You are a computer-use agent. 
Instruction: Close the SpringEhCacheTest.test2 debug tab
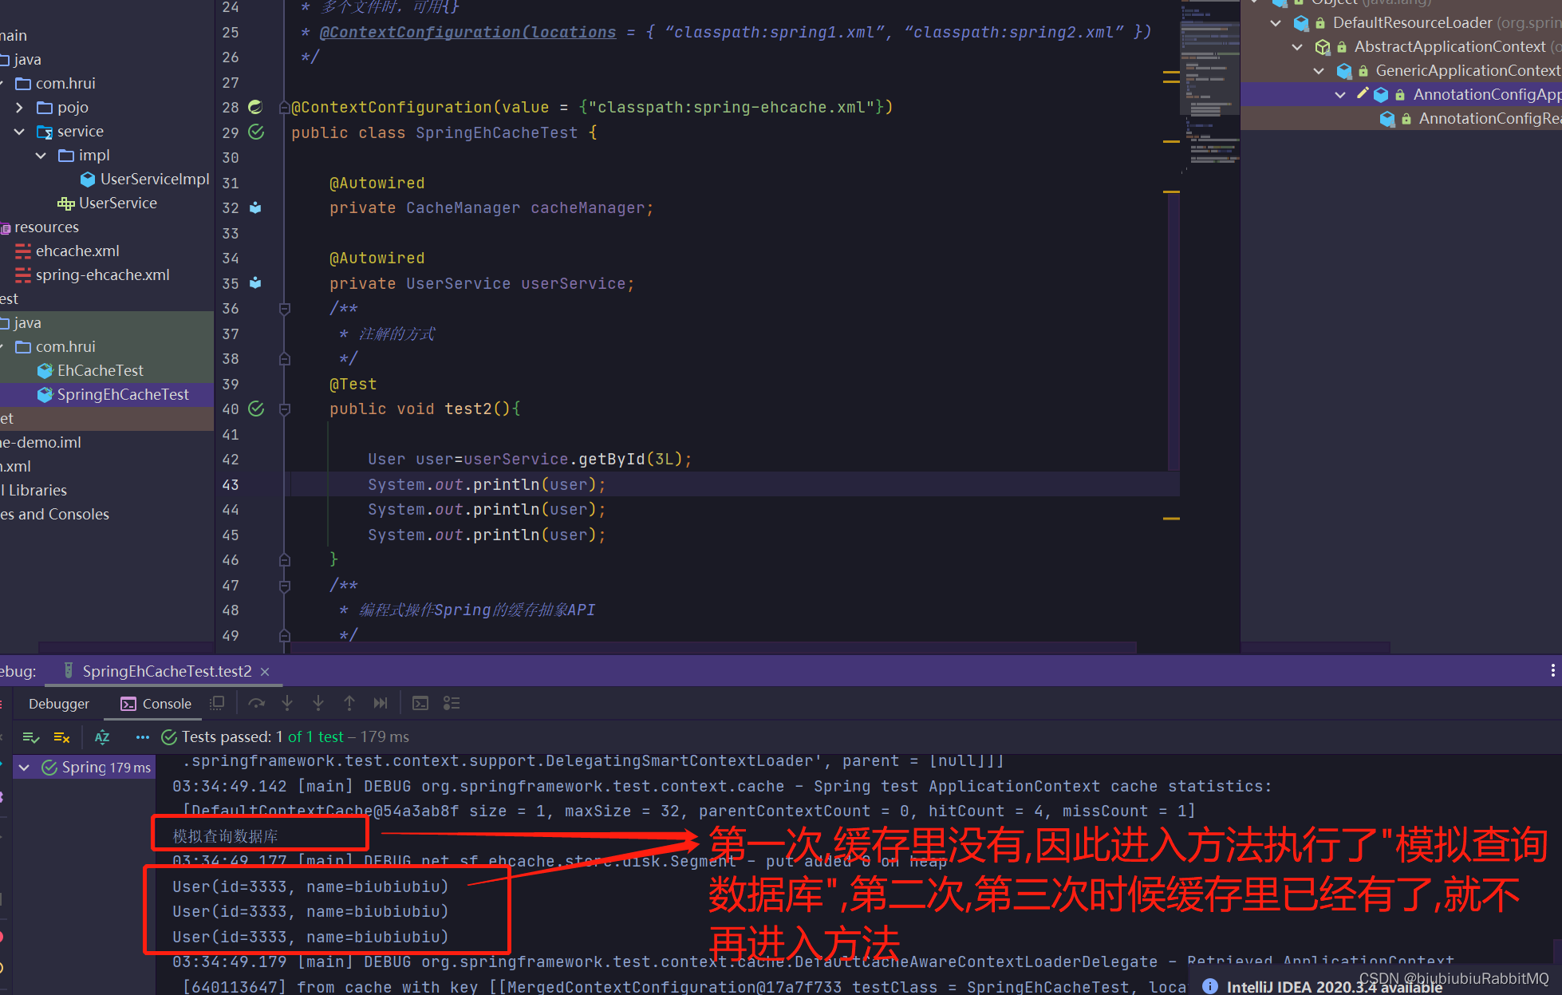265,672
